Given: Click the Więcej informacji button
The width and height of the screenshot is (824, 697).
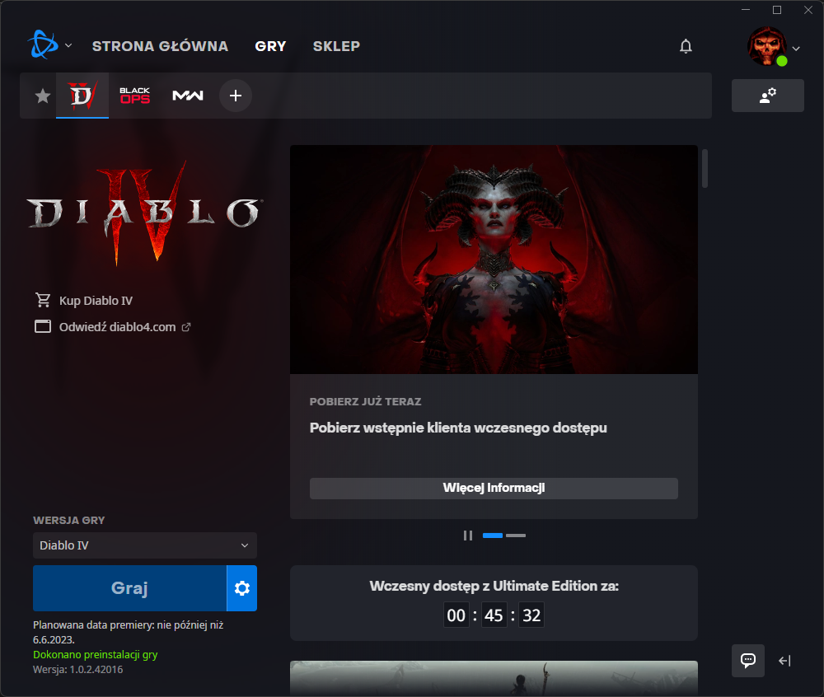Looking at the screenshot, I should pos(494,488).
